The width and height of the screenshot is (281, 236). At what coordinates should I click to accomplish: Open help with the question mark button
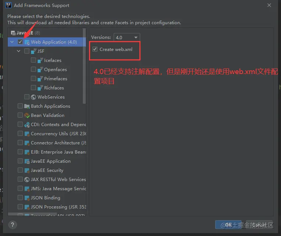13,225
